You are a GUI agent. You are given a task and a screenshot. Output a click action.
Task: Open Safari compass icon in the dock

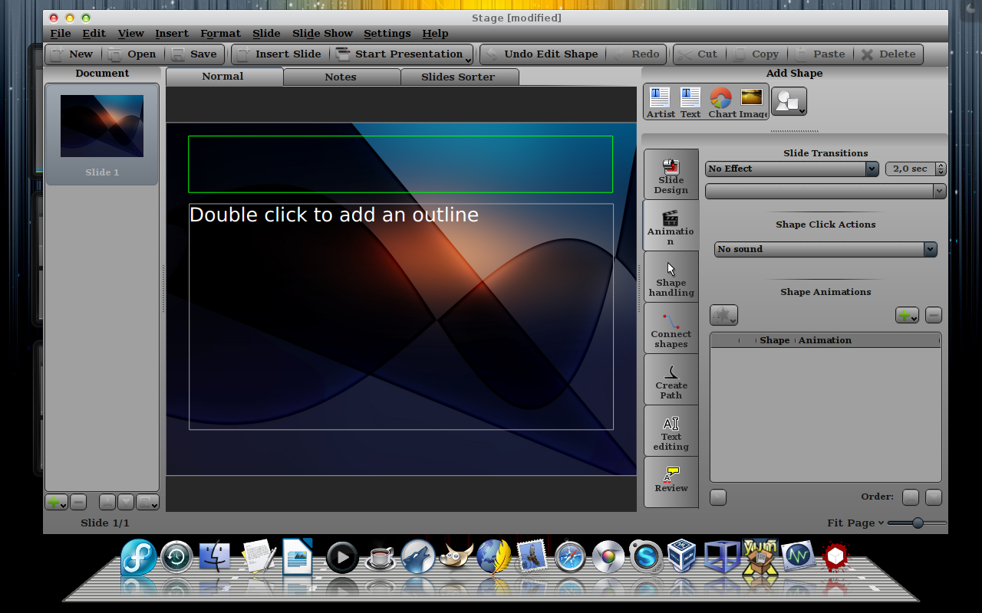570,558
